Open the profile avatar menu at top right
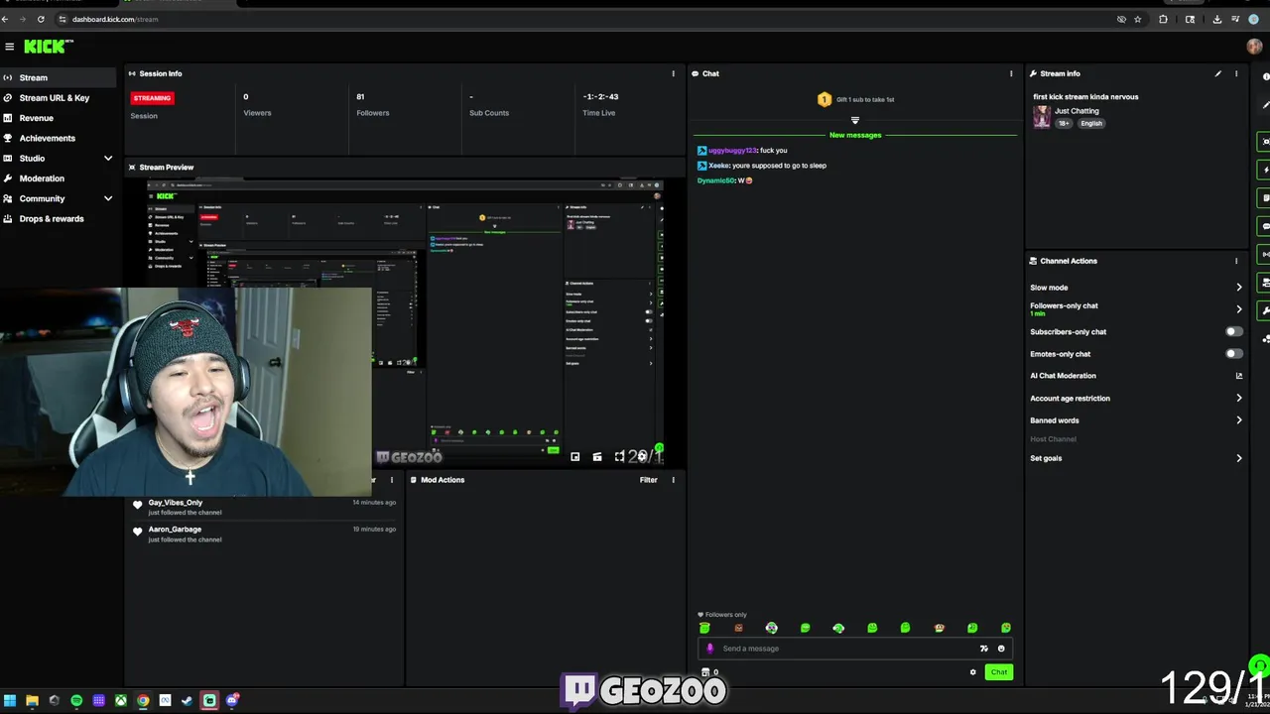Image resolution: width=1270 pixels, height=714 pixels. (x=1254, y=47)
